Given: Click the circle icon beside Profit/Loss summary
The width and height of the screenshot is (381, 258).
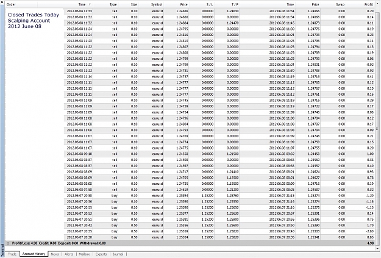Looking at the screenshot, I should pyautogui.click(x=8, y=243).
